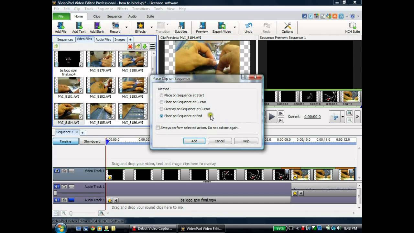Expand the Effects dropdown arrow
Viewport: 414px width, 233px height.
click(151, 27)
